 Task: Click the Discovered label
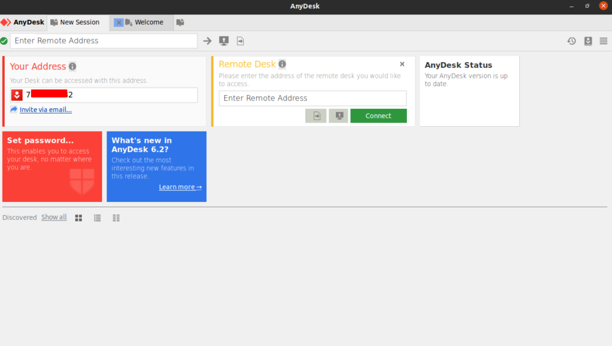[20, 218]
